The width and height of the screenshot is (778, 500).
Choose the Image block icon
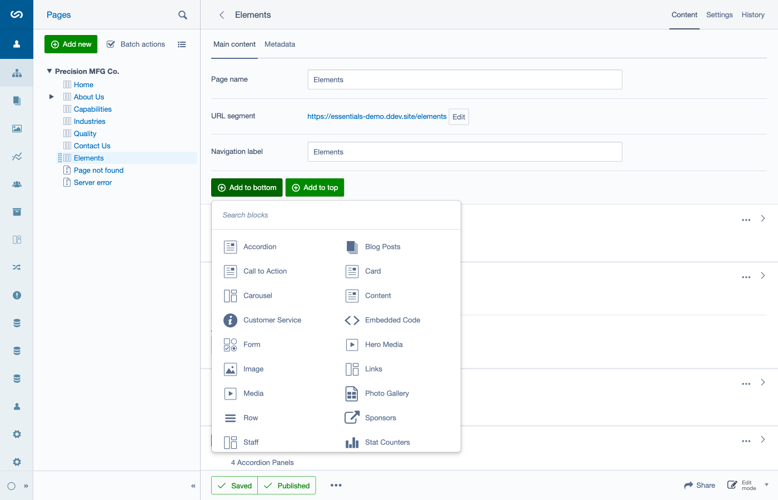click(x=230, y=369)
